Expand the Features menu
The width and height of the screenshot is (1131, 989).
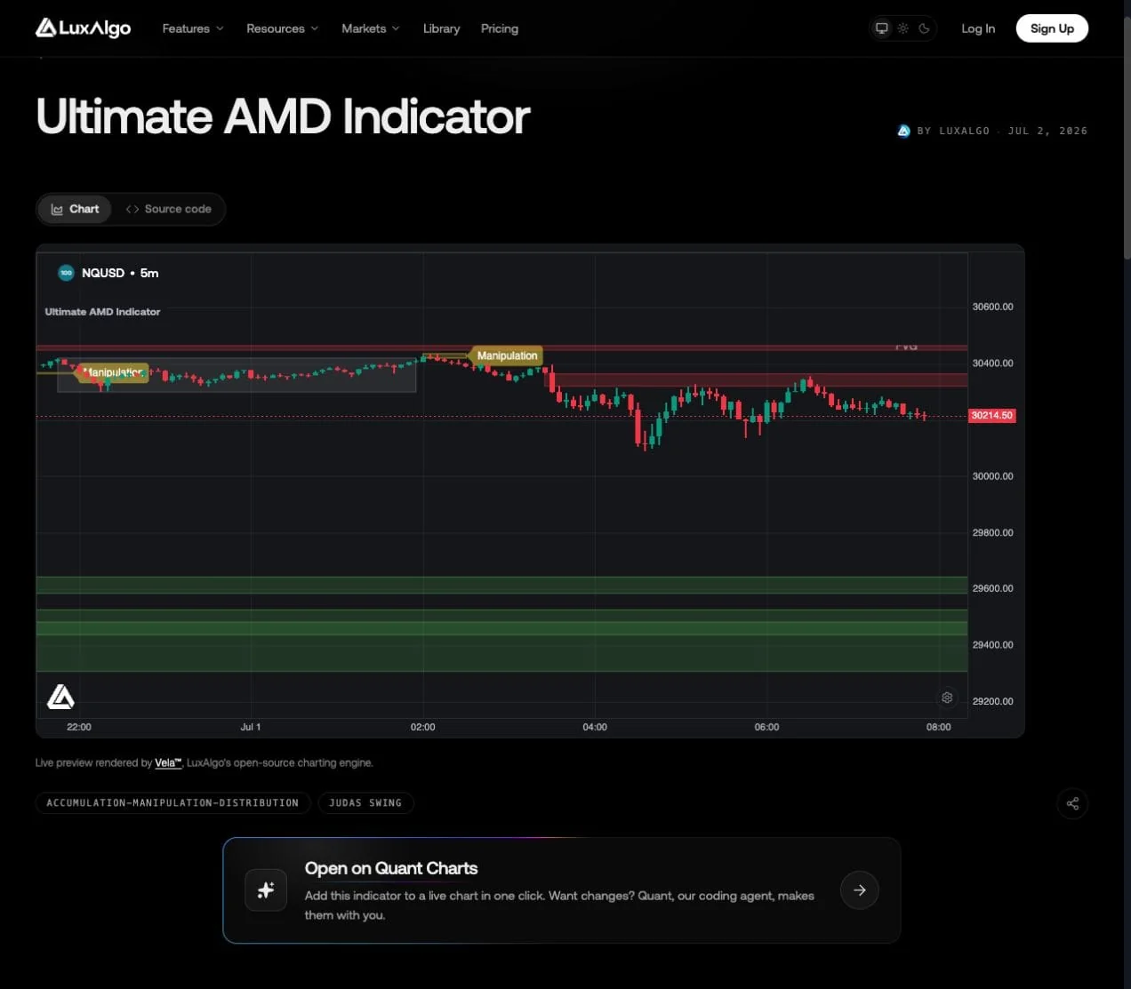(x=193, y=28)
